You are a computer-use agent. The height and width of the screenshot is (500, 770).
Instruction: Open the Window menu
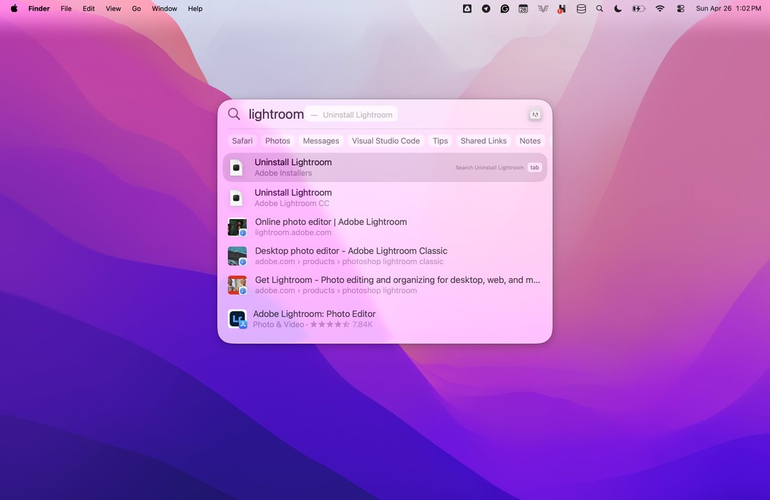[164, 8]
